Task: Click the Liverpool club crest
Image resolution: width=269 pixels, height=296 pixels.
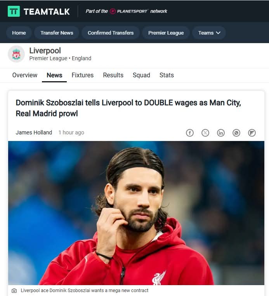Action: (16, 54)
